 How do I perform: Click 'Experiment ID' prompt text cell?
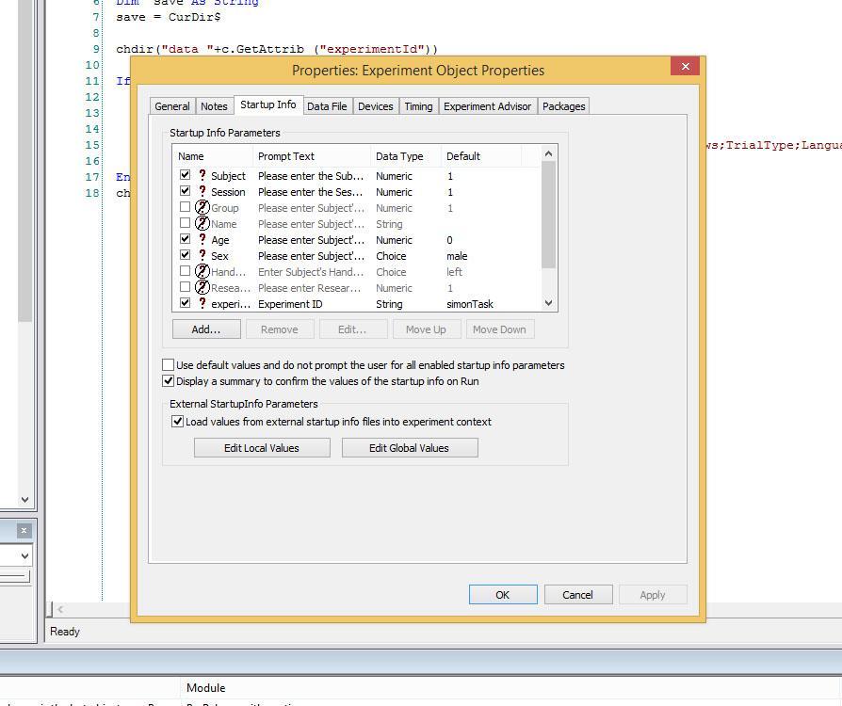(290, 304)
